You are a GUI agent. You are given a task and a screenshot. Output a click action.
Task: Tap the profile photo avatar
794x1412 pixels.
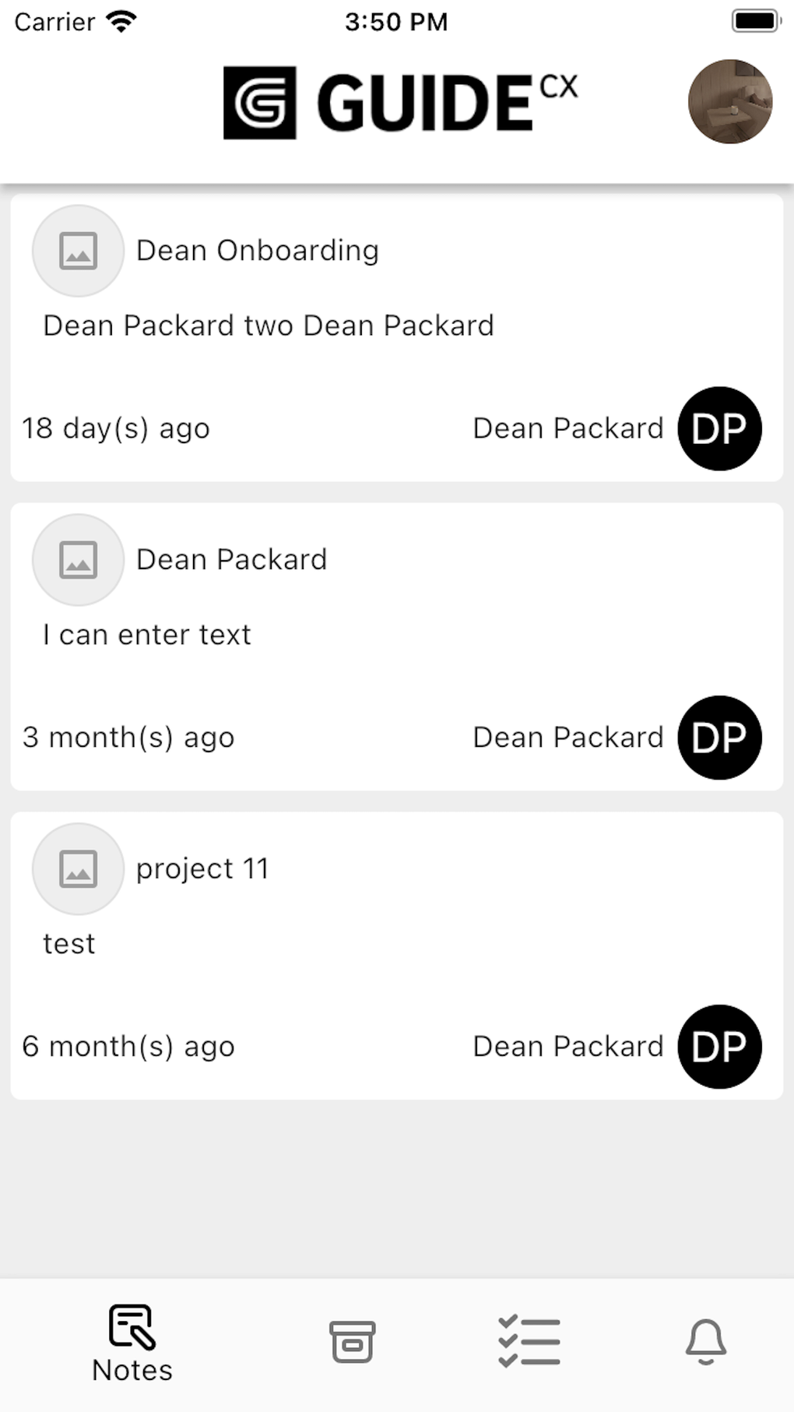point(729,101)
